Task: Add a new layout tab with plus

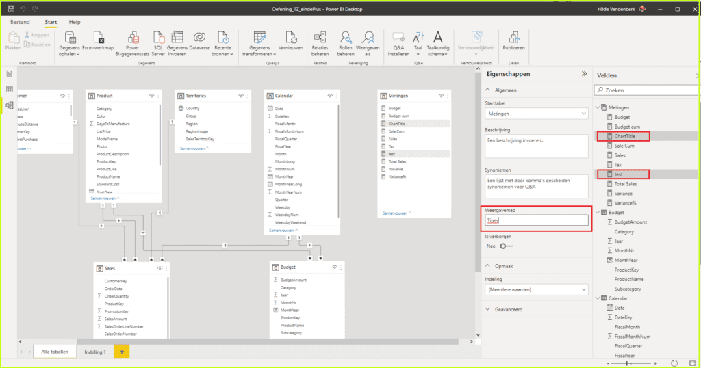Action: point(122,352)
